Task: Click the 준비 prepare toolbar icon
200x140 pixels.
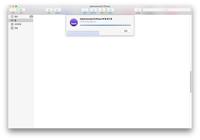Action: 85,10
